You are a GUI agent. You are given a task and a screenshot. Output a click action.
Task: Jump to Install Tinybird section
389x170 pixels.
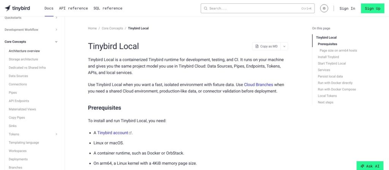[x=328, y=57]
